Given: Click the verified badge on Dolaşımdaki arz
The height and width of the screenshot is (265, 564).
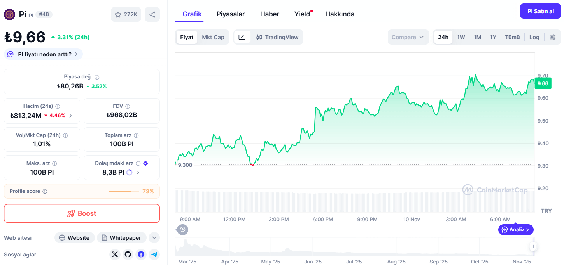Looking at the screenshot, I should tap(145, 163).
